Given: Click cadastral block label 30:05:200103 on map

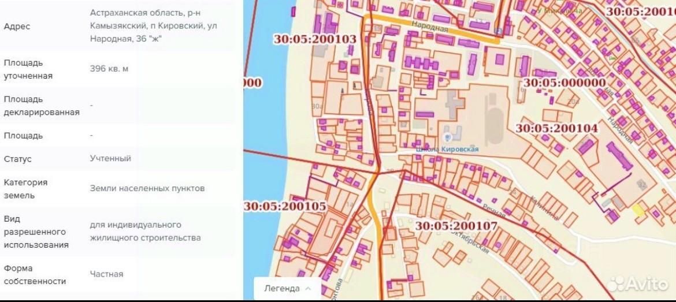Looking at the screenshot, I should click(315, 39).
